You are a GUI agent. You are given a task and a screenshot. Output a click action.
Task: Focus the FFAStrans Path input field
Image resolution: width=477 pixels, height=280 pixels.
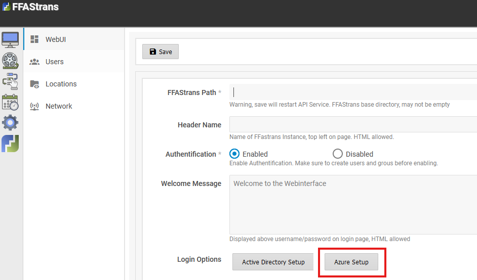[x=353, y=92]
